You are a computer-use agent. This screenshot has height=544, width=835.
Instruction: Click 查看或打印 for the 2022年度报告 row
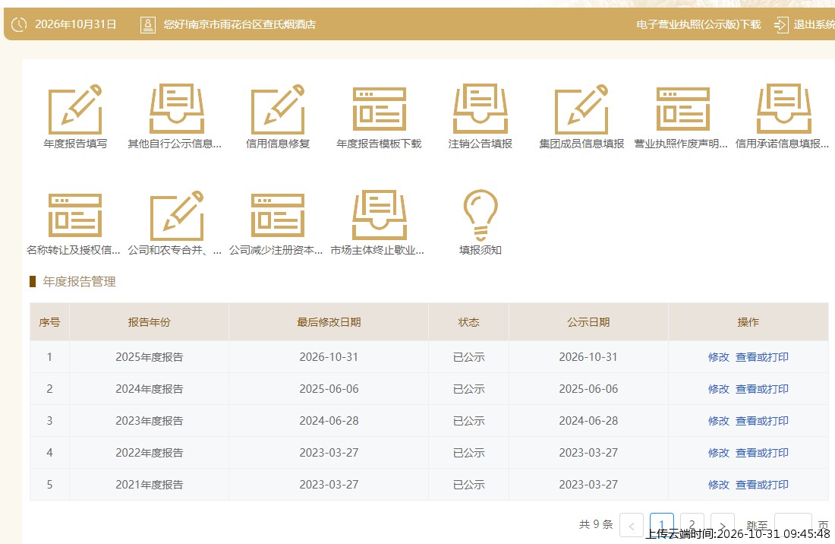761,453
